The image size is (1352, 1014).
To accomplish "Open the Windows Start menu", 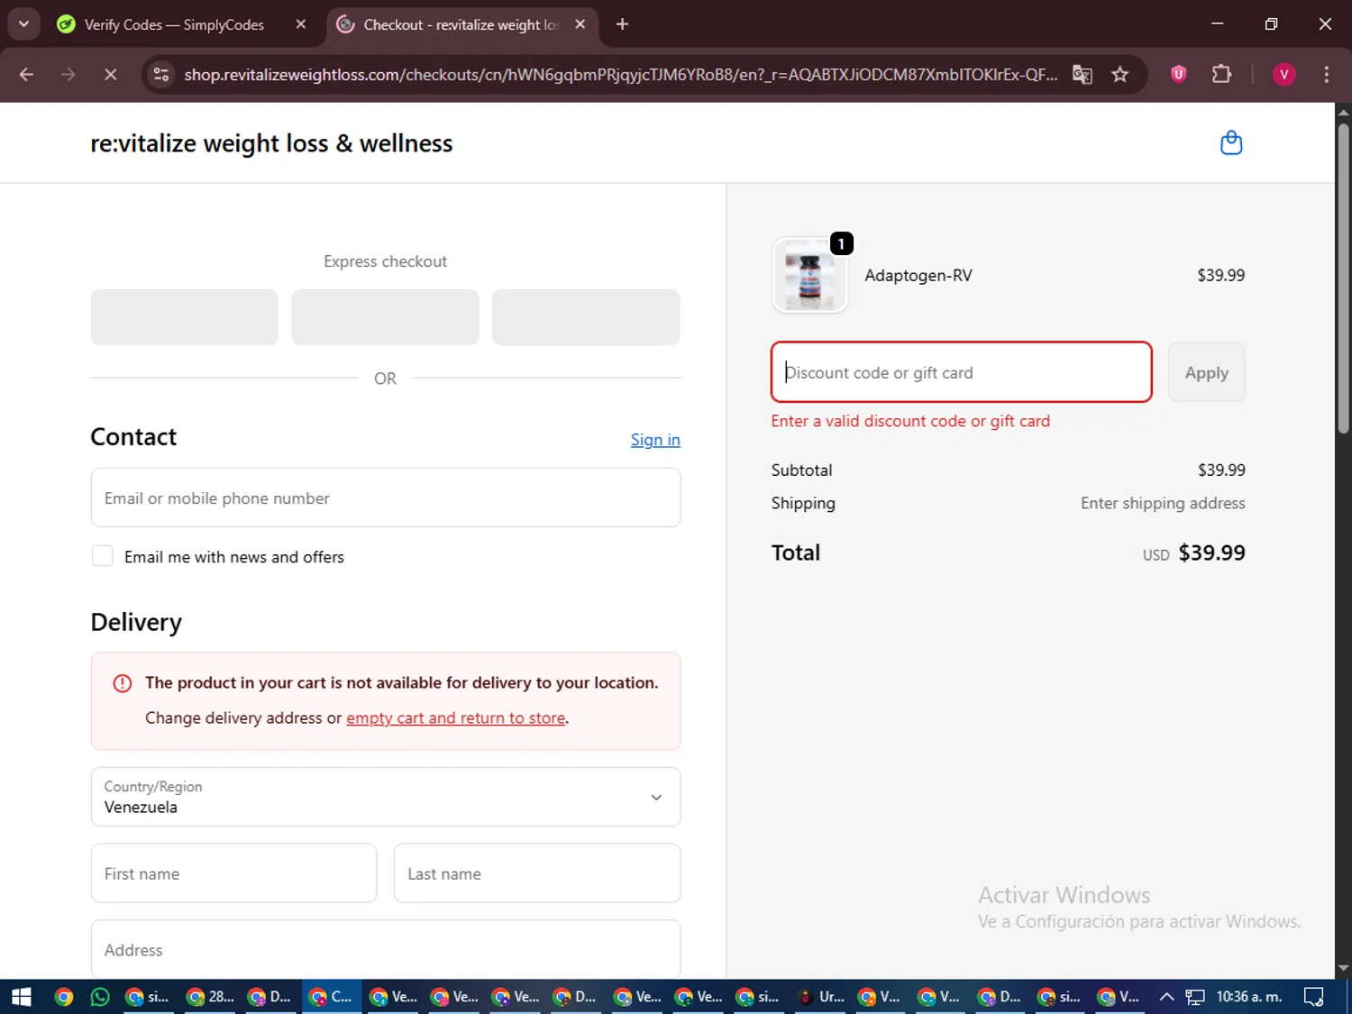I will (21, 997).
